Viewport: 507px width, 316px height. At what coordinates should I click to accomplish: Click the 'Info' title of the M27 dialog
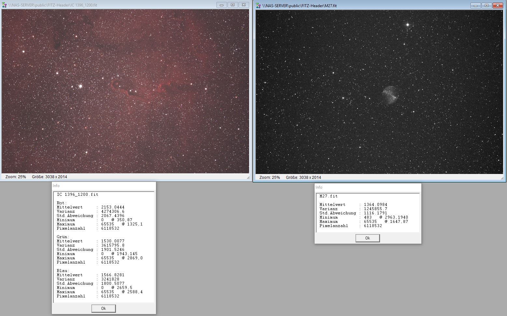[x=319, y=187]
